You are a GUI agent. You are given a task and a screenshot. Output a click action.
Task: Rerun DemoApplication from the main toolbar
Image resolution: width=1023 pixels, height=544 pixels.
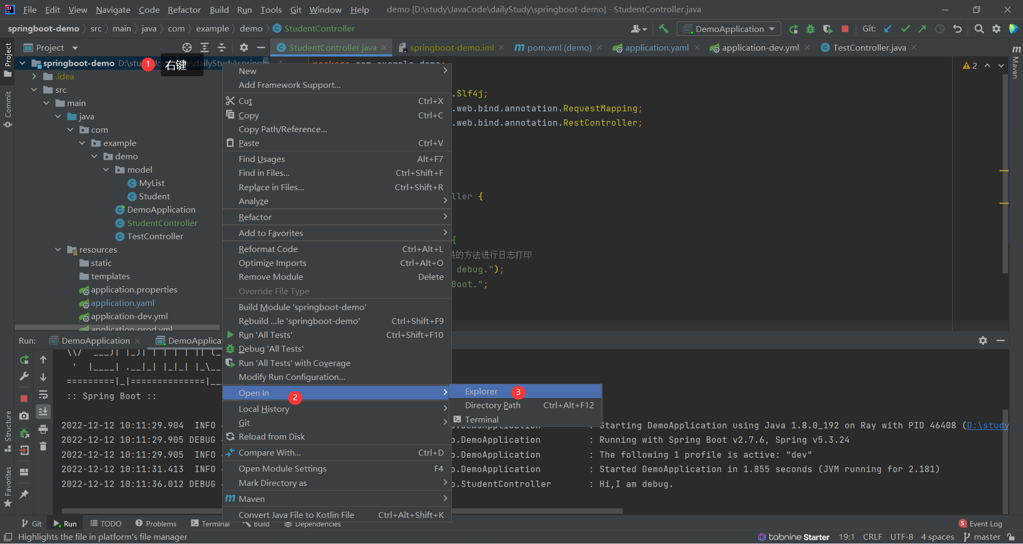coord(793,29)
